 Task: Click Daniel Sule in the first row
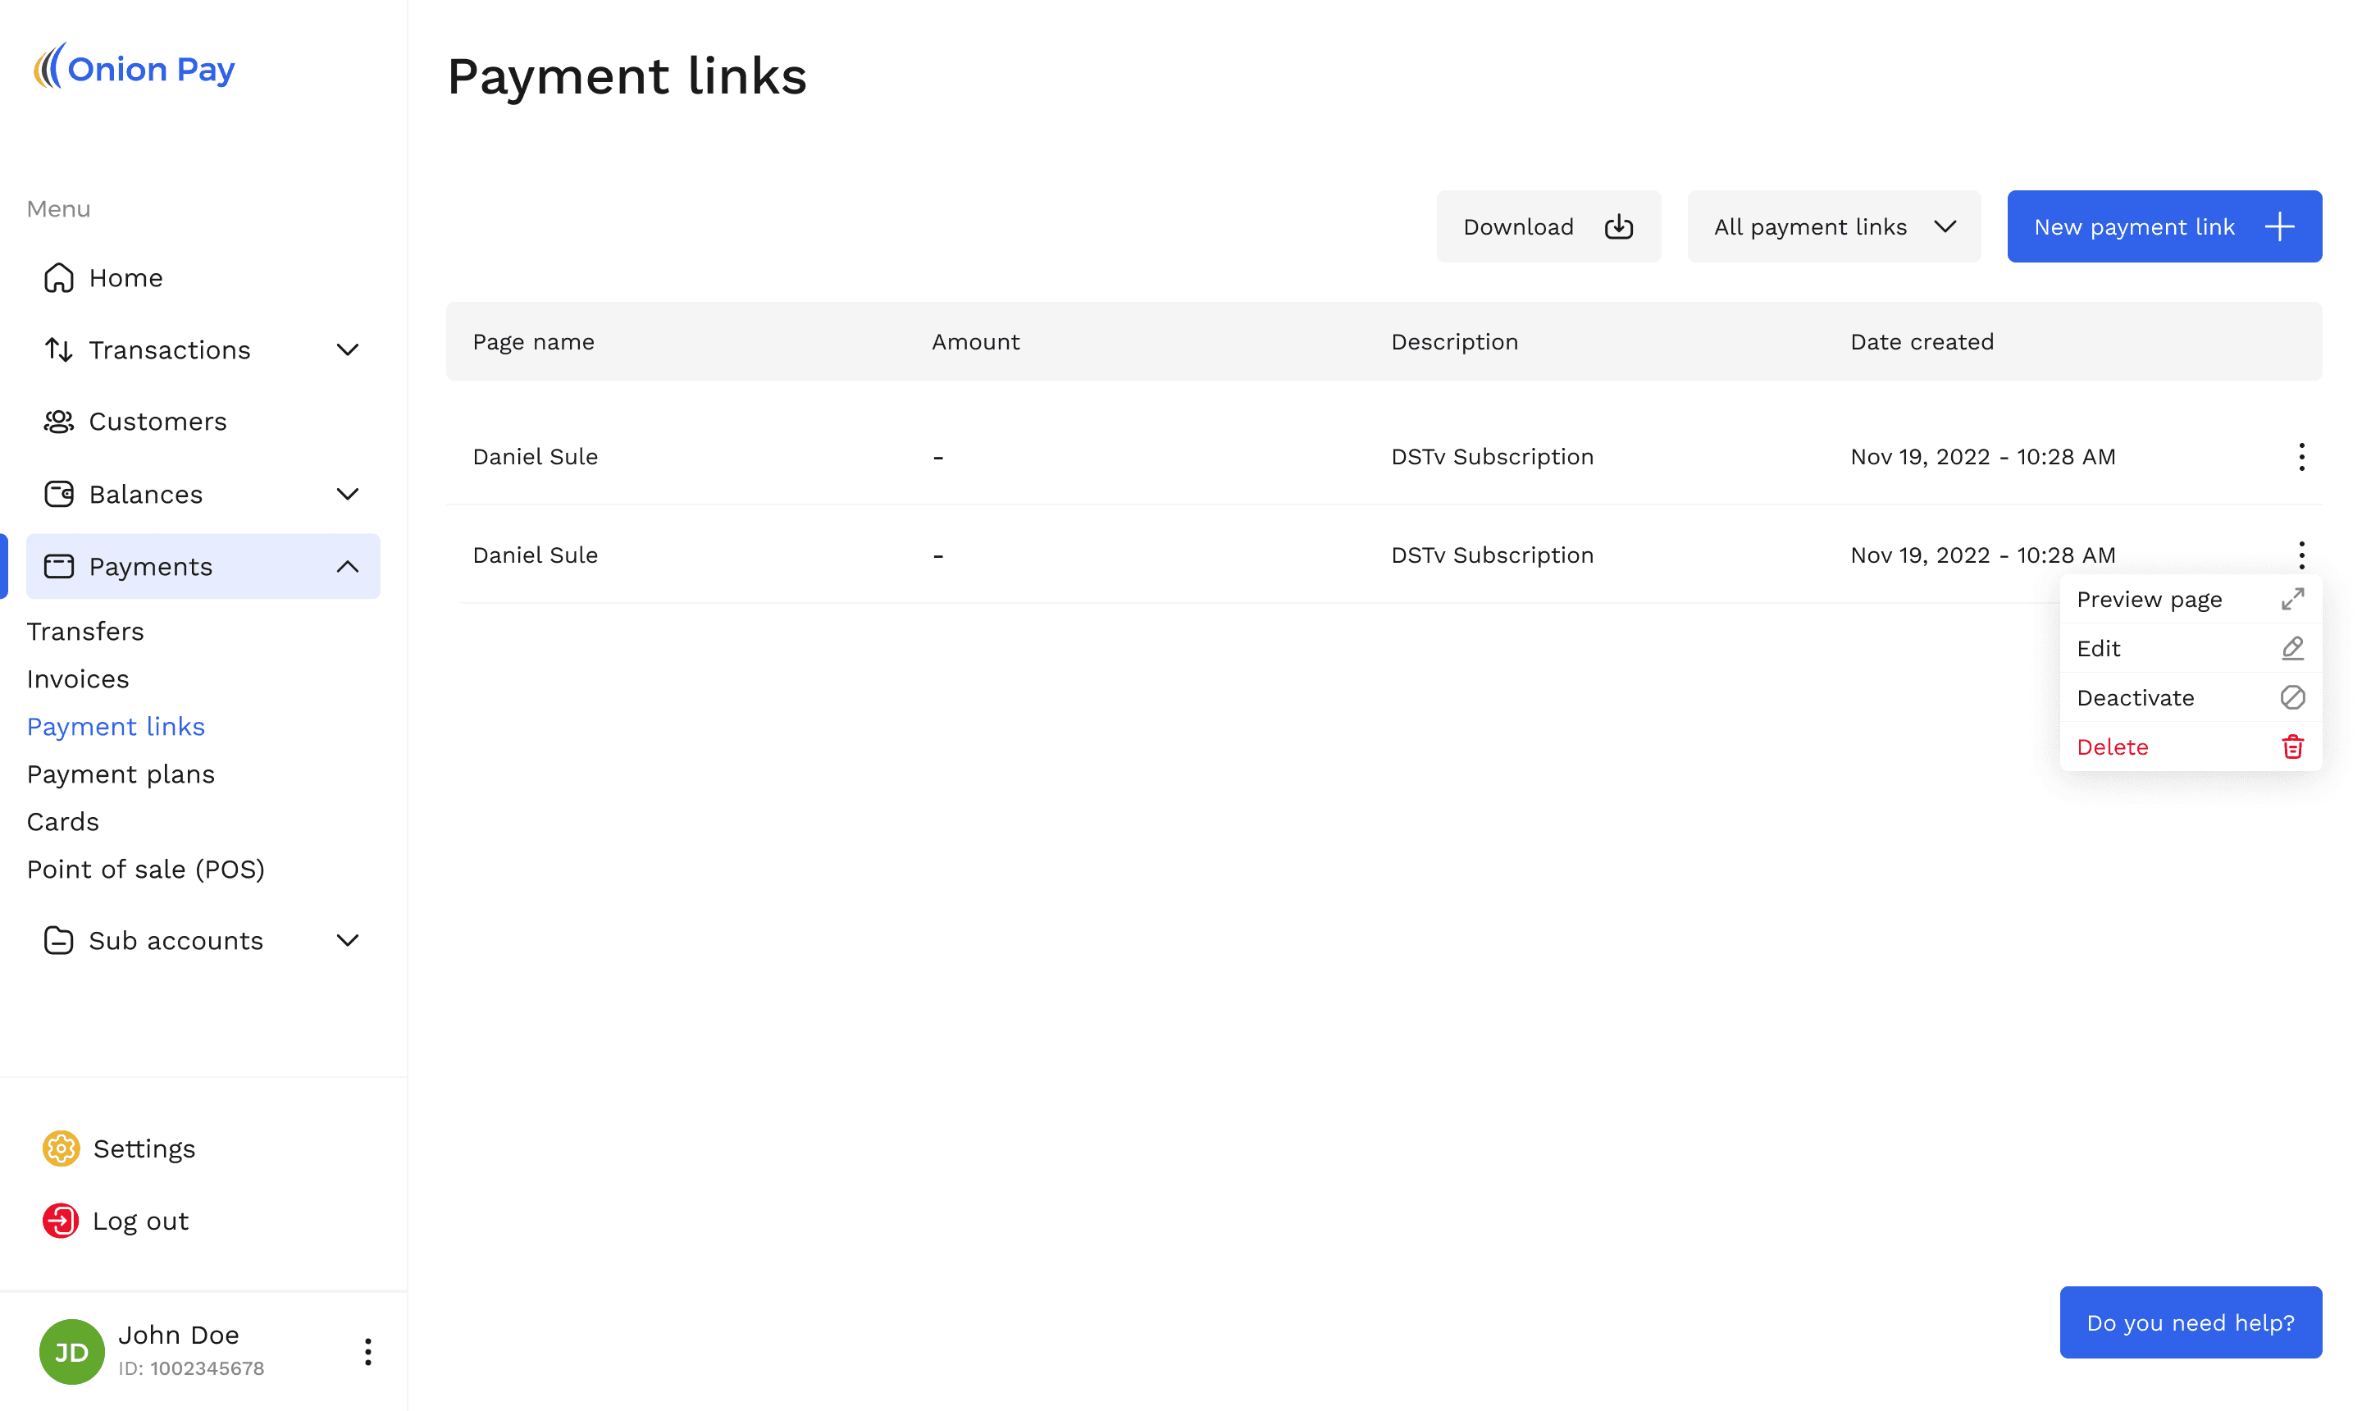[535, 456]
